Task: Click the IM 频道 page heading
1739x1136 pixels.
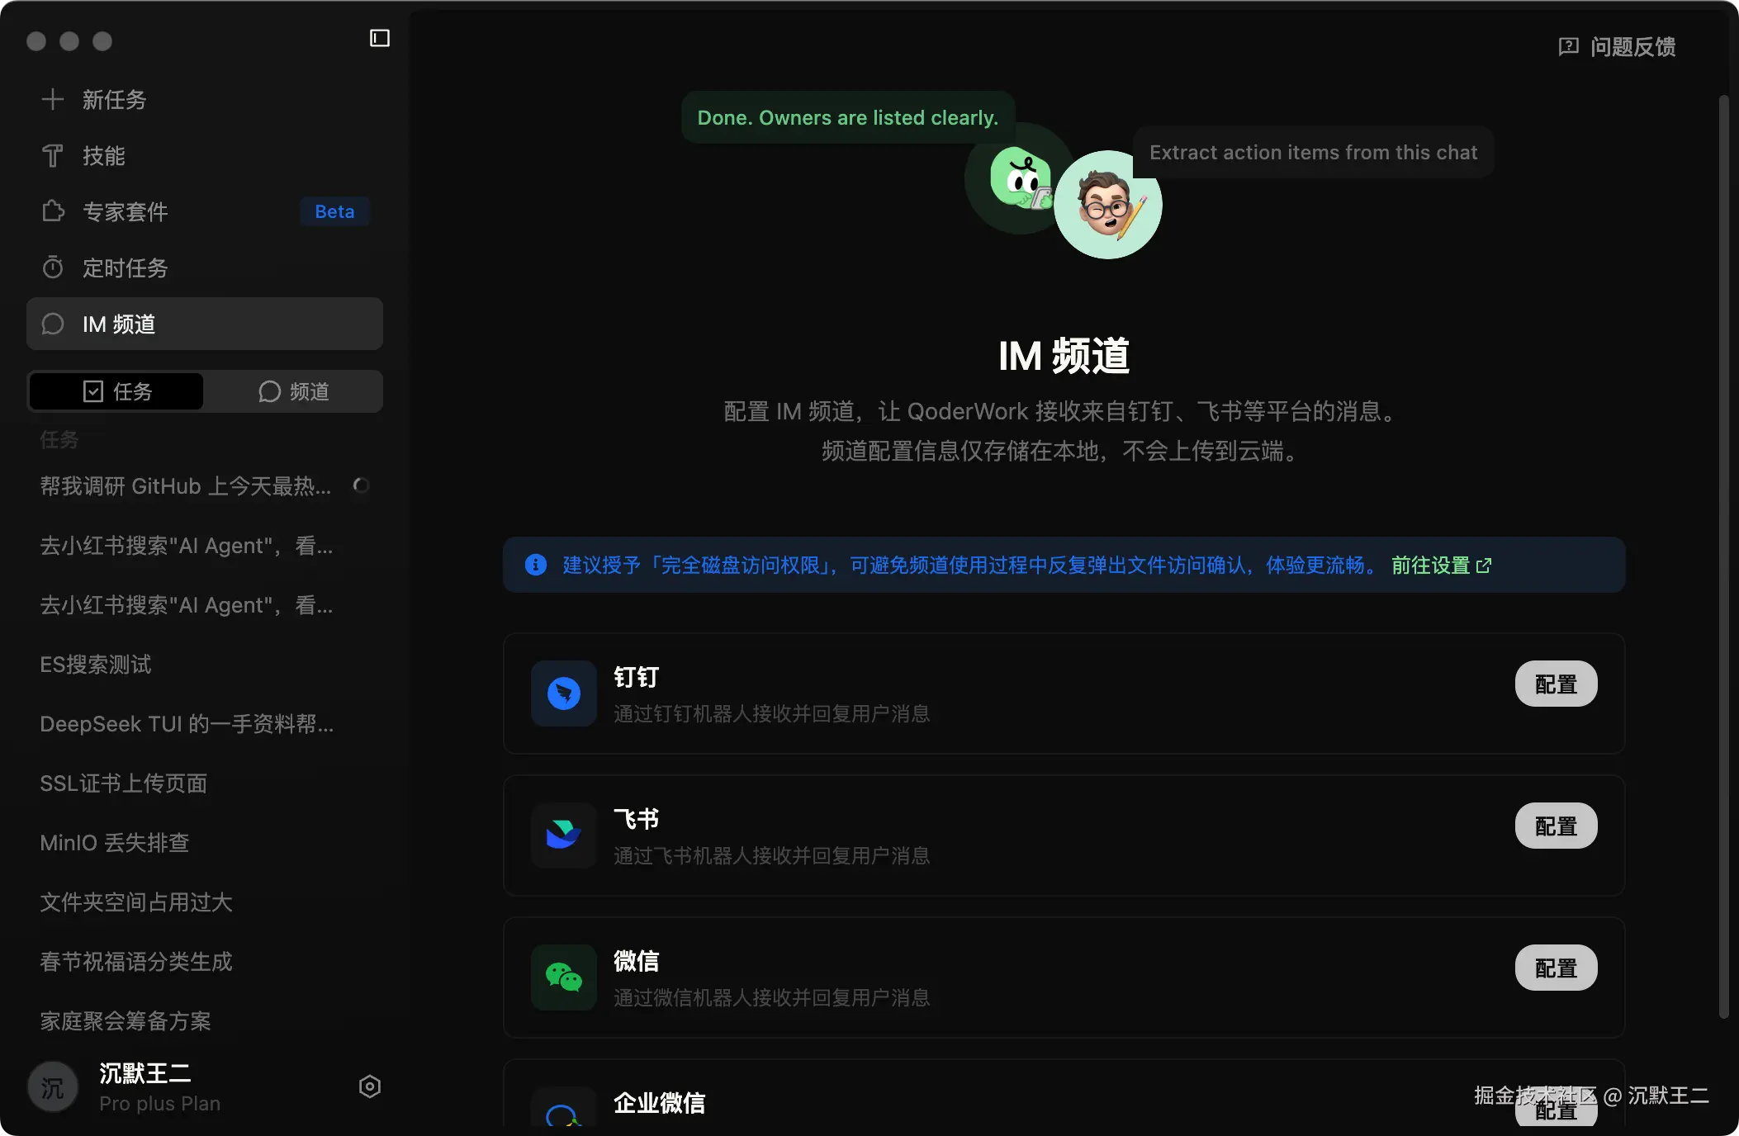Action: coord(1064,357)
